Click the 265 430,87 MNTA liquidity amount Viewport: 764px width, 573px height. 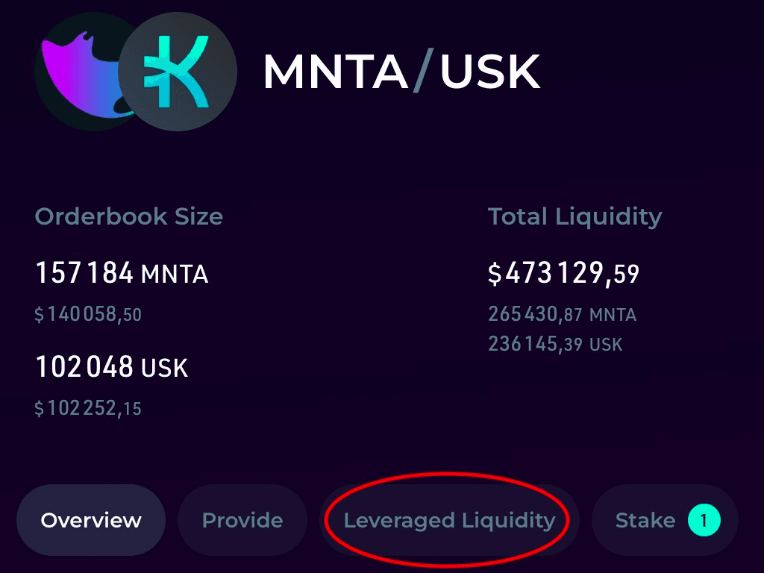point(563,314)
